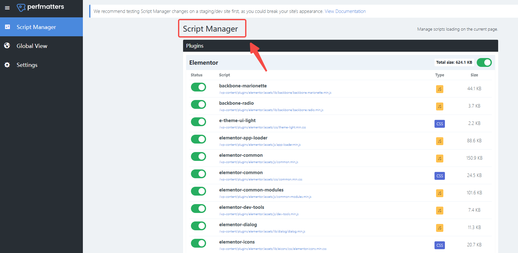518x253 pixels.
Task: Toggle off the backbone-radio script
Action: coord(199,104)
